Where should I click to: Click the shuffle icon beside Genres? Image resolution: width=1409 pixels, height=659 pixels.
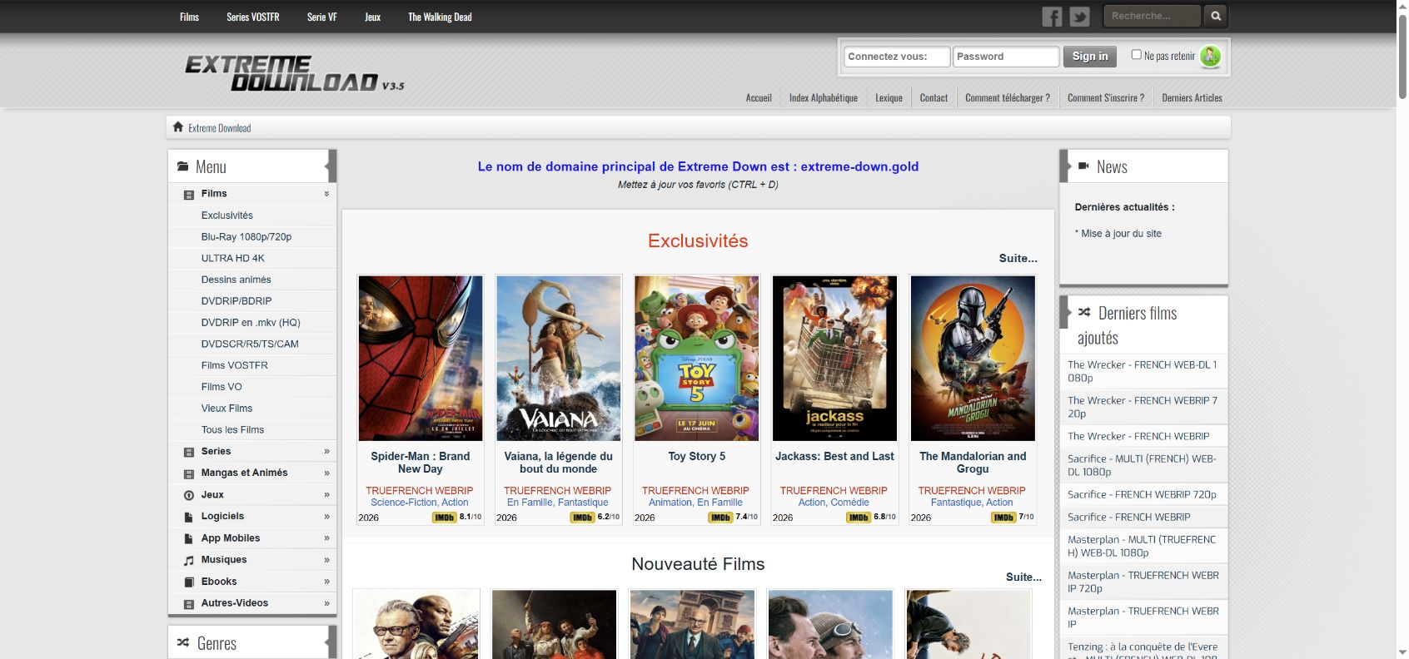183,642
